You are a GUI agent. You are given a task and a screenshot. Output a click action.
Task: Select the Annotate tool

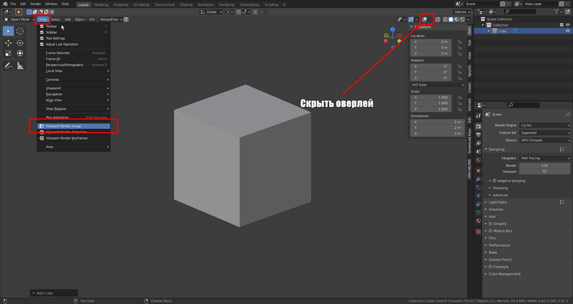click(x=8, y=66)
